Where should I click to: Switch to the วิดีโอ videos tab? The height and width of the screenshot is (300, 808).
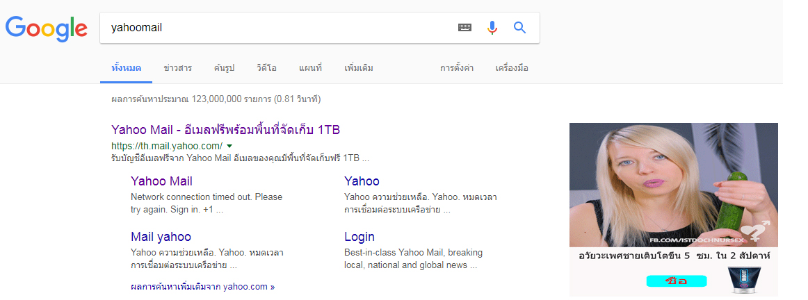pyautogui.click(x=266, y=68)
